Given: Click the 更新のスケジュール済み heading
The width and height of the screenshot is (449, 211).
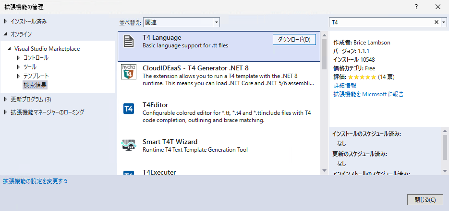Looking at the screenshot, I should point(360,154).
